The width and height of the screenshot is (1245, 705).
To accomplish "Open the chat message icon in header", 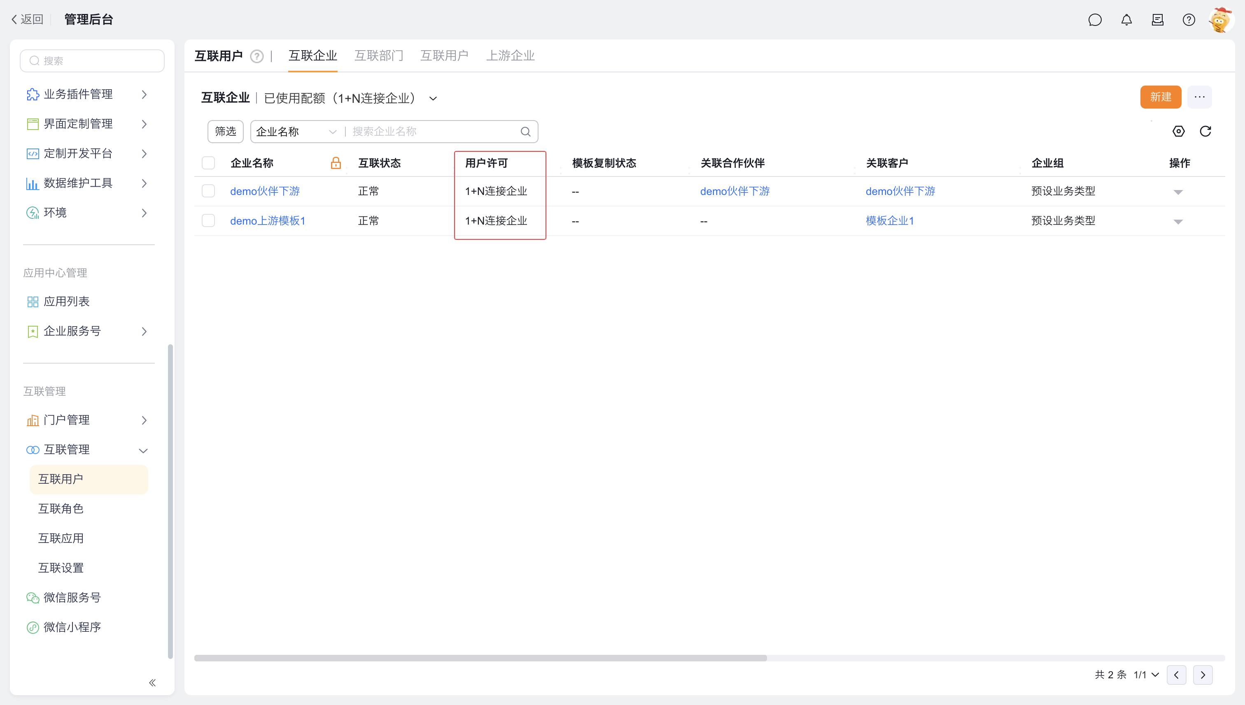I will pyautogui.click(x=1095, y=20).
